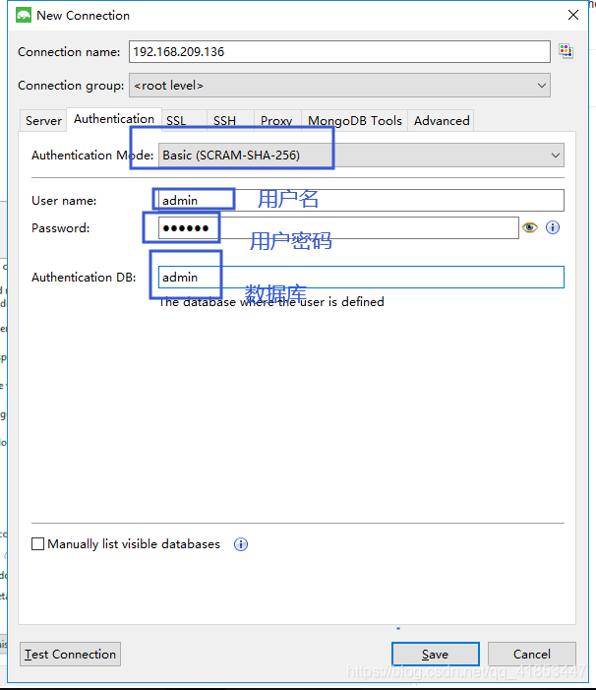Image resolution: width=596 pixels, height=690 pixels.
Task: Switch to the Server tab
Action: 43,120
